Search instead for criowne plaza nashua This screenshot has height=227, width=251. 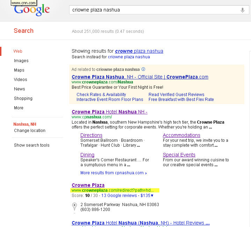tap(129, 57)
